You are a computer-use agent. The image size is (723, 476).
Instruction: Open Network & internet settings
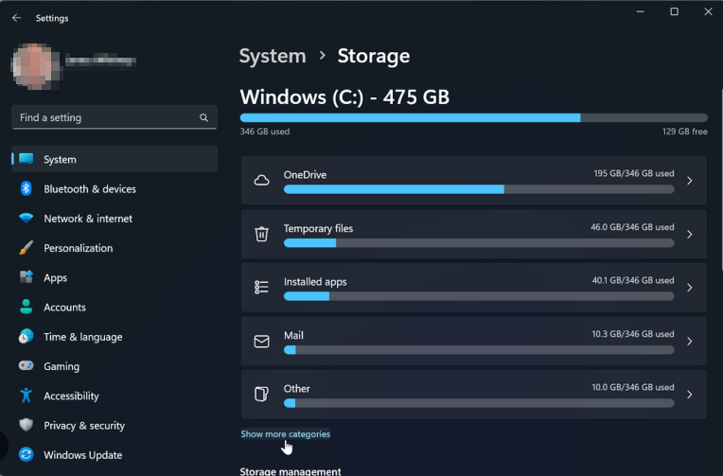(115, 219)
